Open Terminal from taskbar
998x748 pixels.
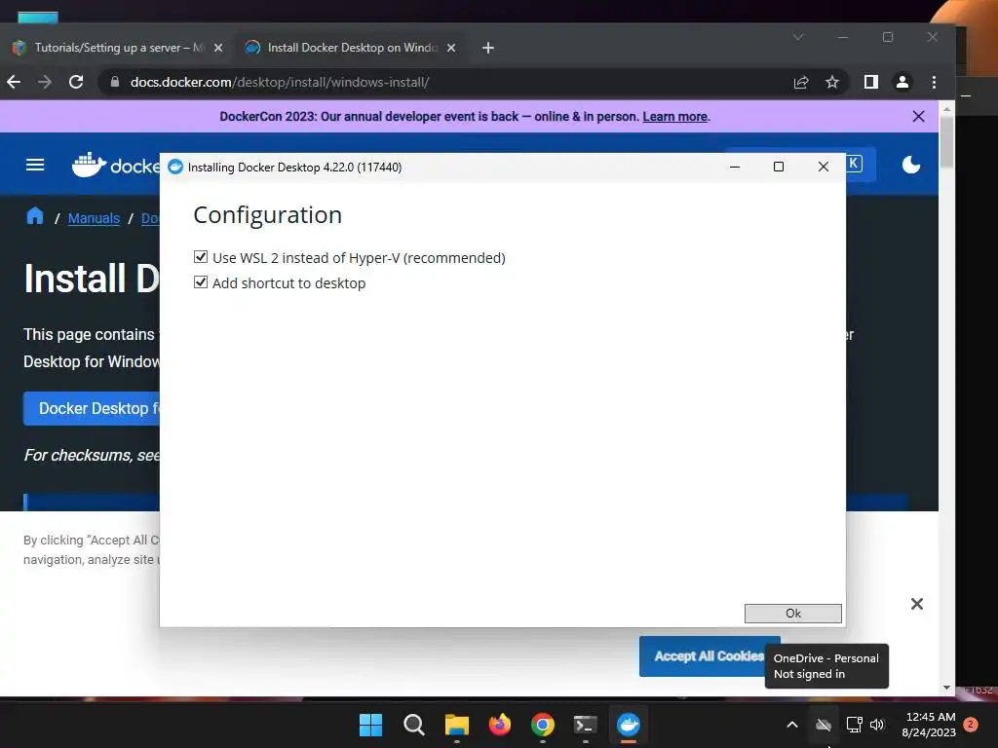(x=586, y=725)
